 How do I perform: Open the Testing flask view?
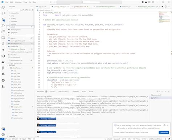(3, 44)
